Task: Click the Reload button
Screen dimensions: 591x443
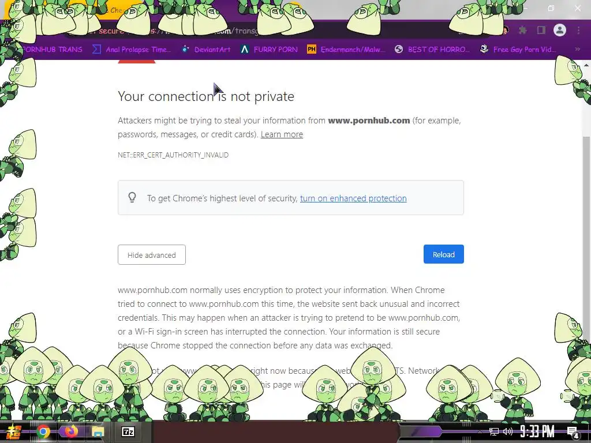Action: pos(444,254)
